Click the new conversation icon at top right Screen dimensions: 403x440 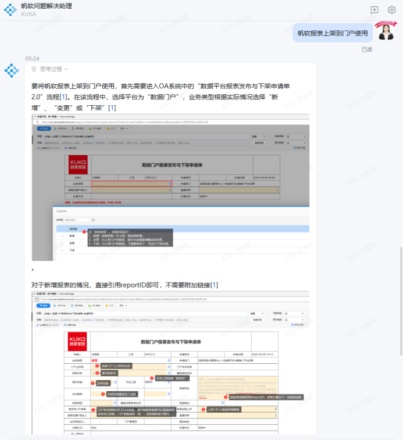pyautogui.click(x=375, y=10)
